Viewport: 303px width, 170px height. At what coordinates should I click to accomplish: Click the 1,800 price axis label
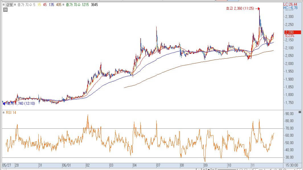pos(289,95)
